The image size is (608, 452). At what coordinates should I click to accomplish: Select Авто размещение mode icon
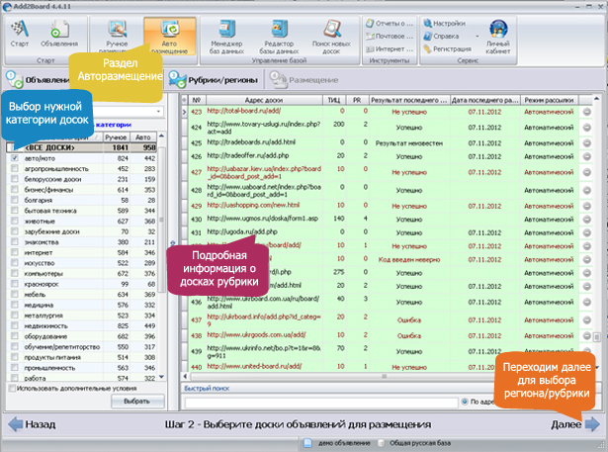tap(169, 36)
